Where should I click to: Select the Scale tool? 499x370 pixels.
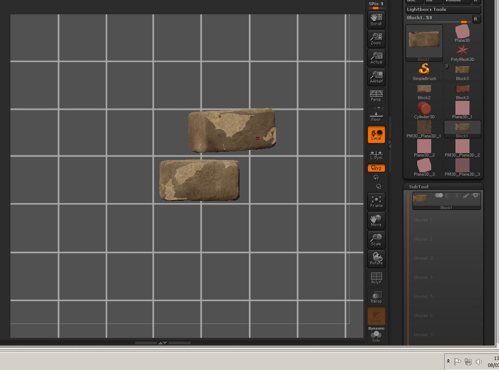(x=376, y=240)
